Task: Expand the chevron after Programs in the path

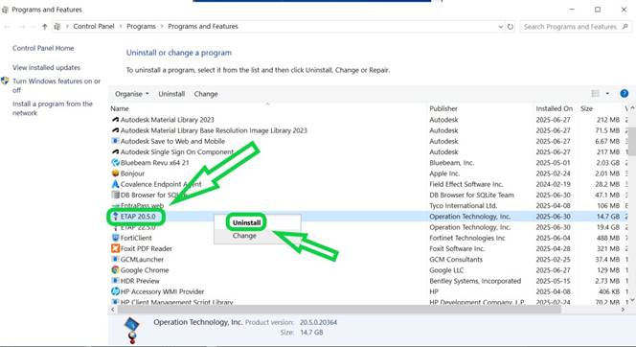Action: (162, 27)
